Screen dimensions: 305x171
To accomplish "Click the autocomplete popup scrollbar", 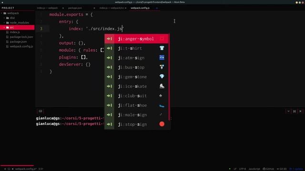I will [169, 77].
